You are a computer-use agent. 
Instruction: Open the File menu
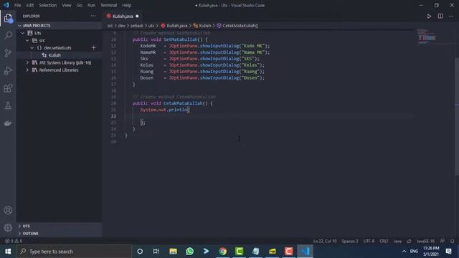17,5
